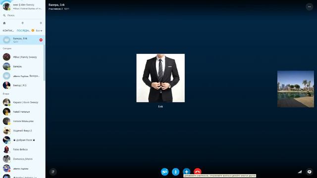Switch to the Последние tab

click(x=23, y=31)
